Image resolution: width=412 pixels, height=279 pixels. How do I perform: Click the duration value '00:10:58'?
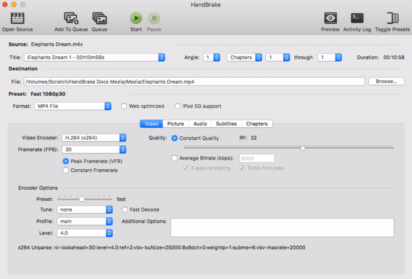(x=394, y=57)
